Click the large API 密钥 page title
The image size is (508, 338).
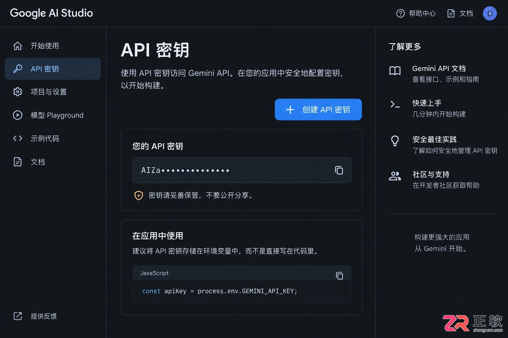pos(155,50)
